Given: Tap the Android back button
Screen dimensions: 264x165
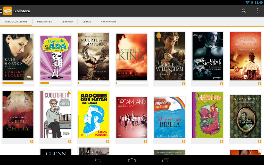Looking at the screenshot, I should coord(98,160).
